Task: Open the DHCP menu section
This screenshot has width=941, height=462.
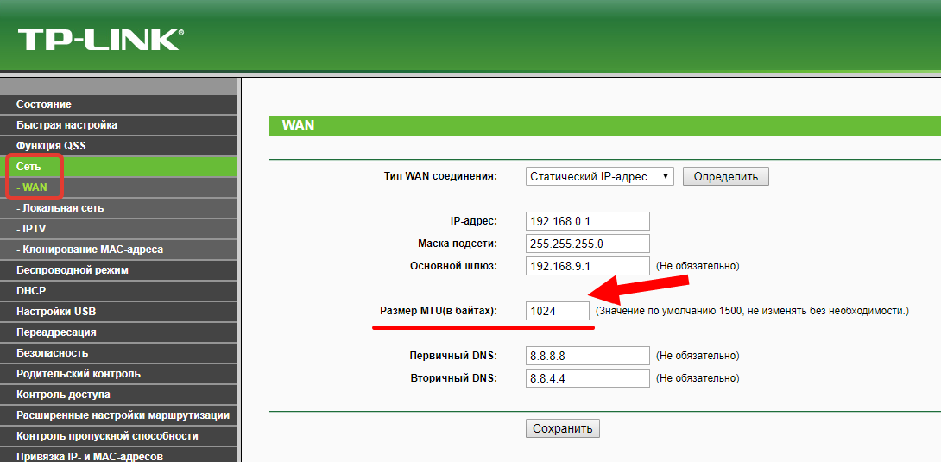Action: pyautogui.click(x=31, y=291)
